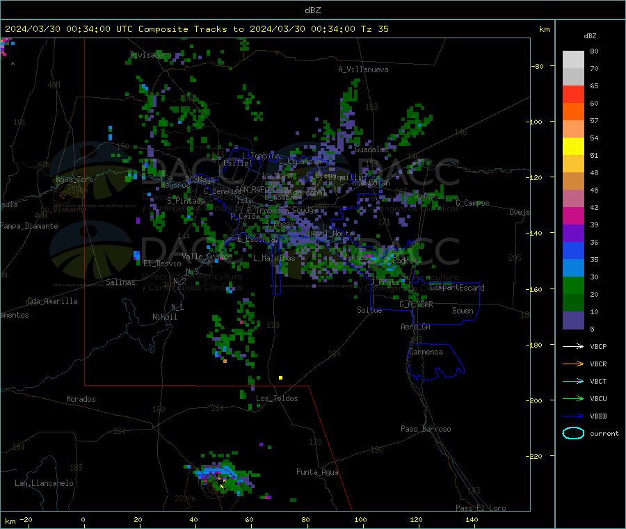The height and width of the screenshot is (529, 626).
Task: Click the Paso_Barroso location label
Action: tap(426, 430)
